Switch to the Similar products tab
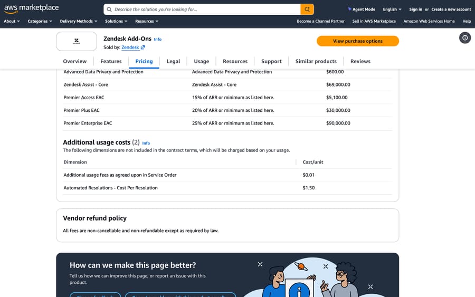 click(x=316, y=61)
